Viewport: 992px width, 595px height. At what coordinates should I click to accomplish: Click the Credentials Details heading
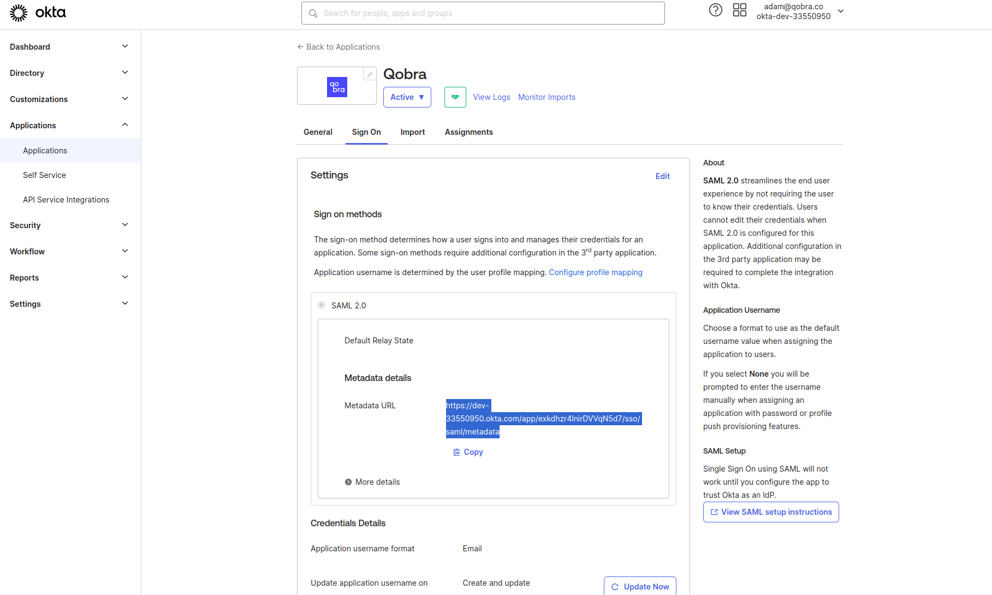pyautogui.click(x=348, y=523)
